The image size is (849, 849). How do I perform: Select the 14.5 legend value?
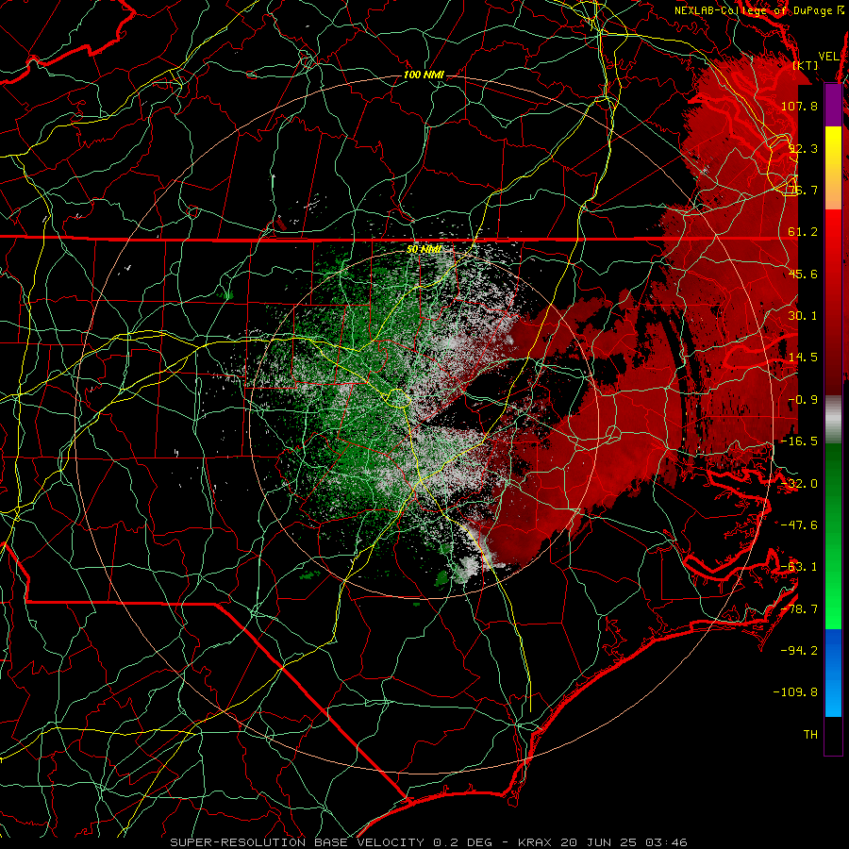pyautogui.click(x=803, y=358)
